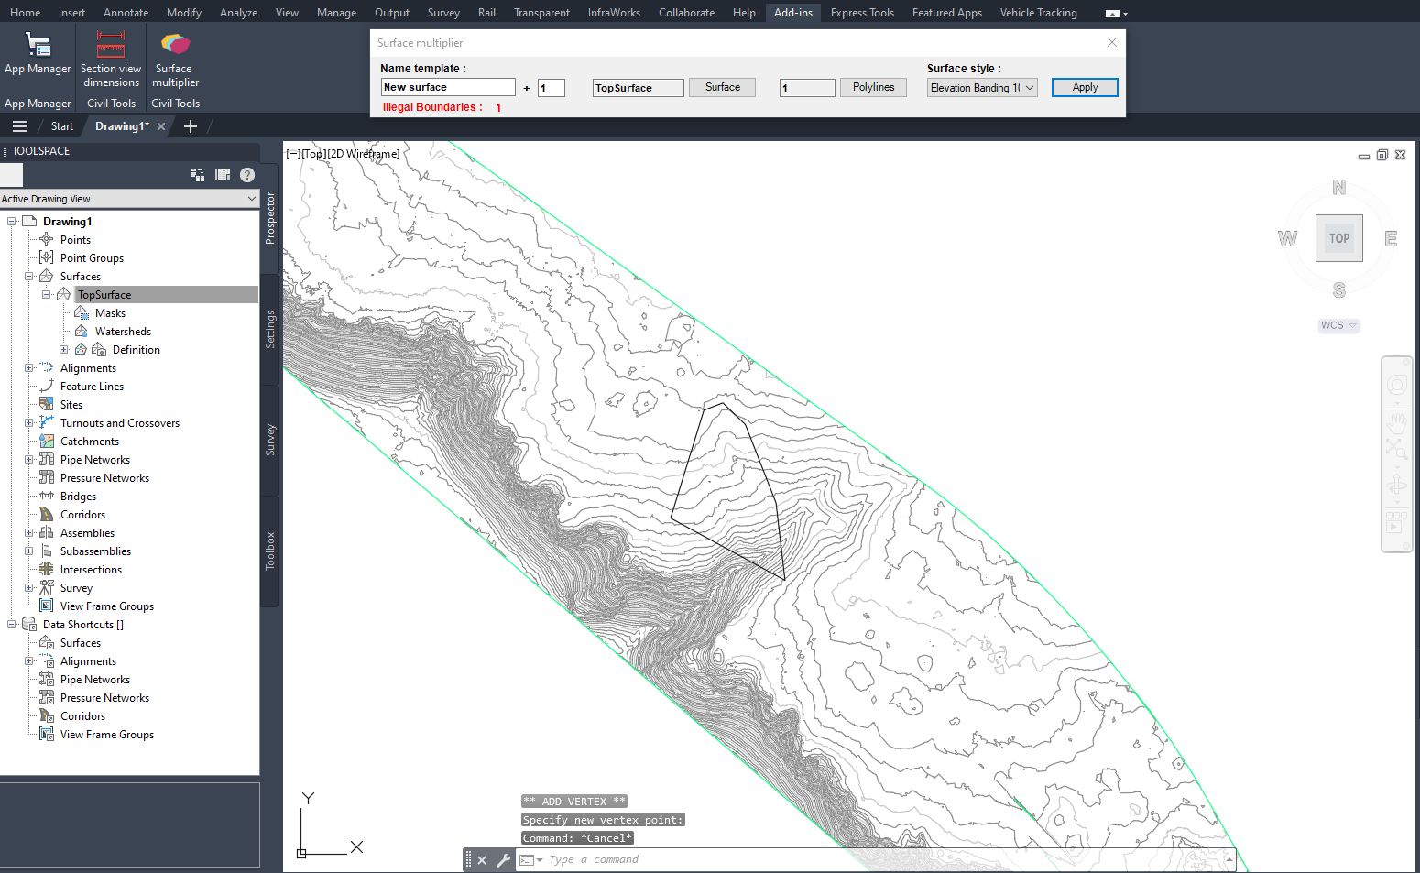Open the Settings tab in Toolspace
The width and height of the screenshot is (1420, 873).
click(270, 330)
